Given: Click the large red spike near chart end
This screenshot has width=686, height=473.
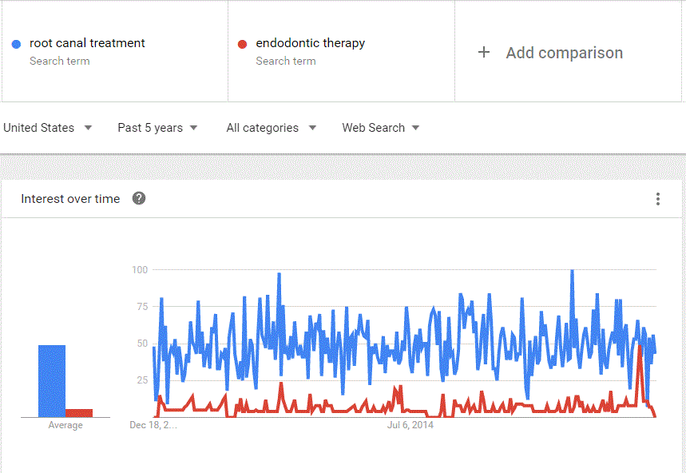Looking at the screenshot, I should point(640,350).
